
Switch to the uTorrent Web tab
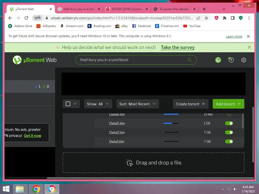point(31,9)
